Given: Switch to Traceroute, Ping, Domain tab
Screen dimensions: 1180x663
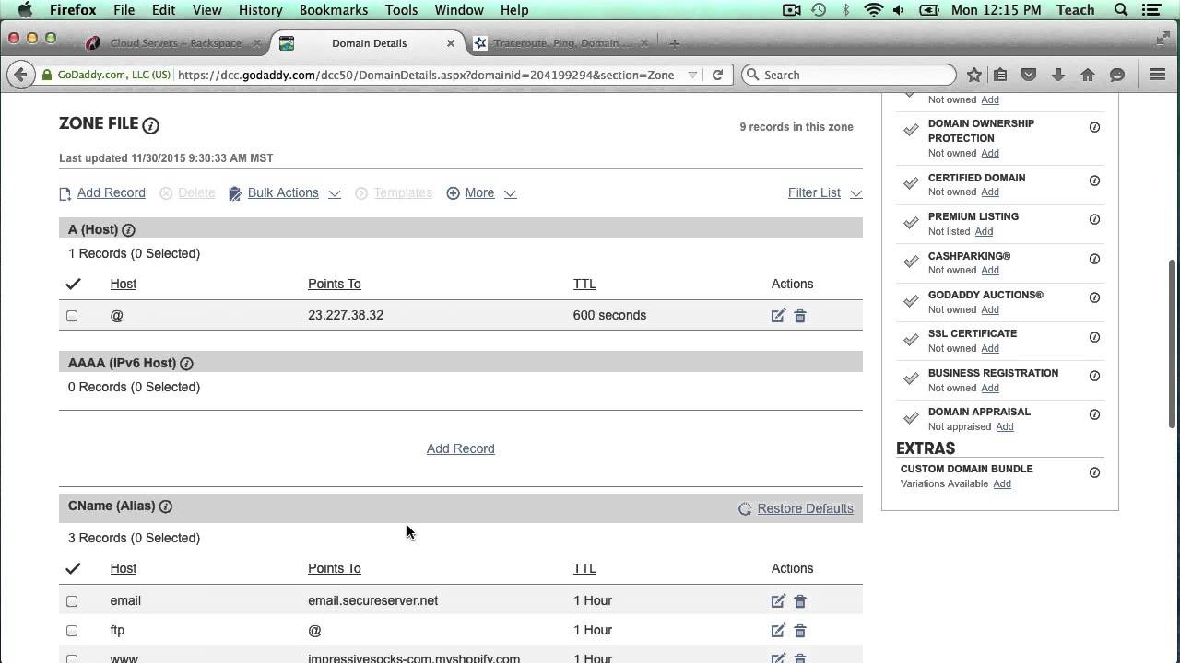Looking at the screenshot, I should point(561,43).
